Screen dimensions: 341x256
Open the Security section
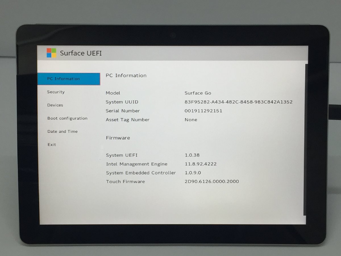click(56, 92)
